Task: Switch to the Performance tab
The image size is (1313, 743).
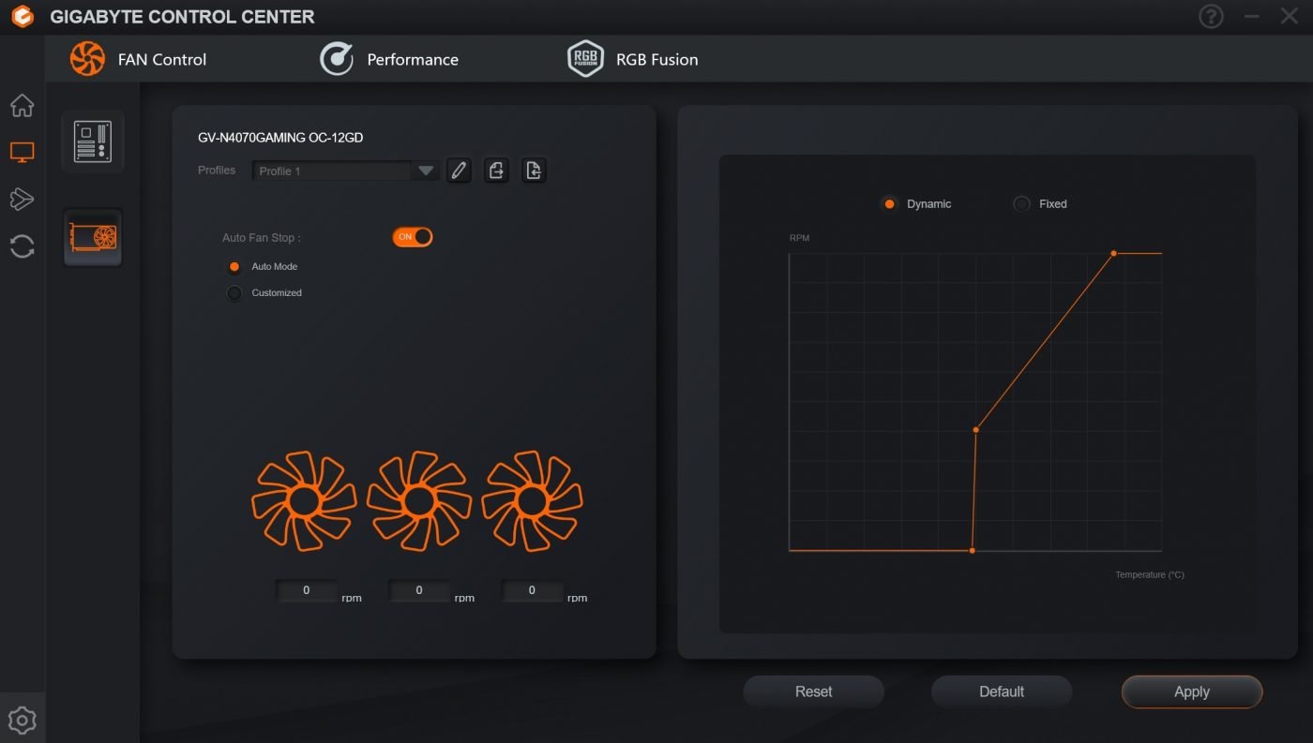Action: [x=388, y=59]
